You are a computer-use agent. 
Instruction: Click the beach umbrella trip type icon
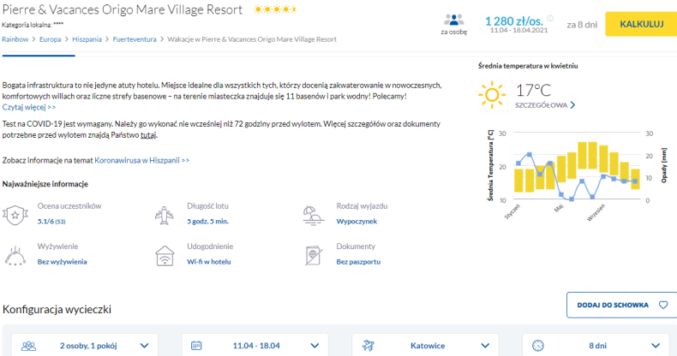(x=314, y=215)
